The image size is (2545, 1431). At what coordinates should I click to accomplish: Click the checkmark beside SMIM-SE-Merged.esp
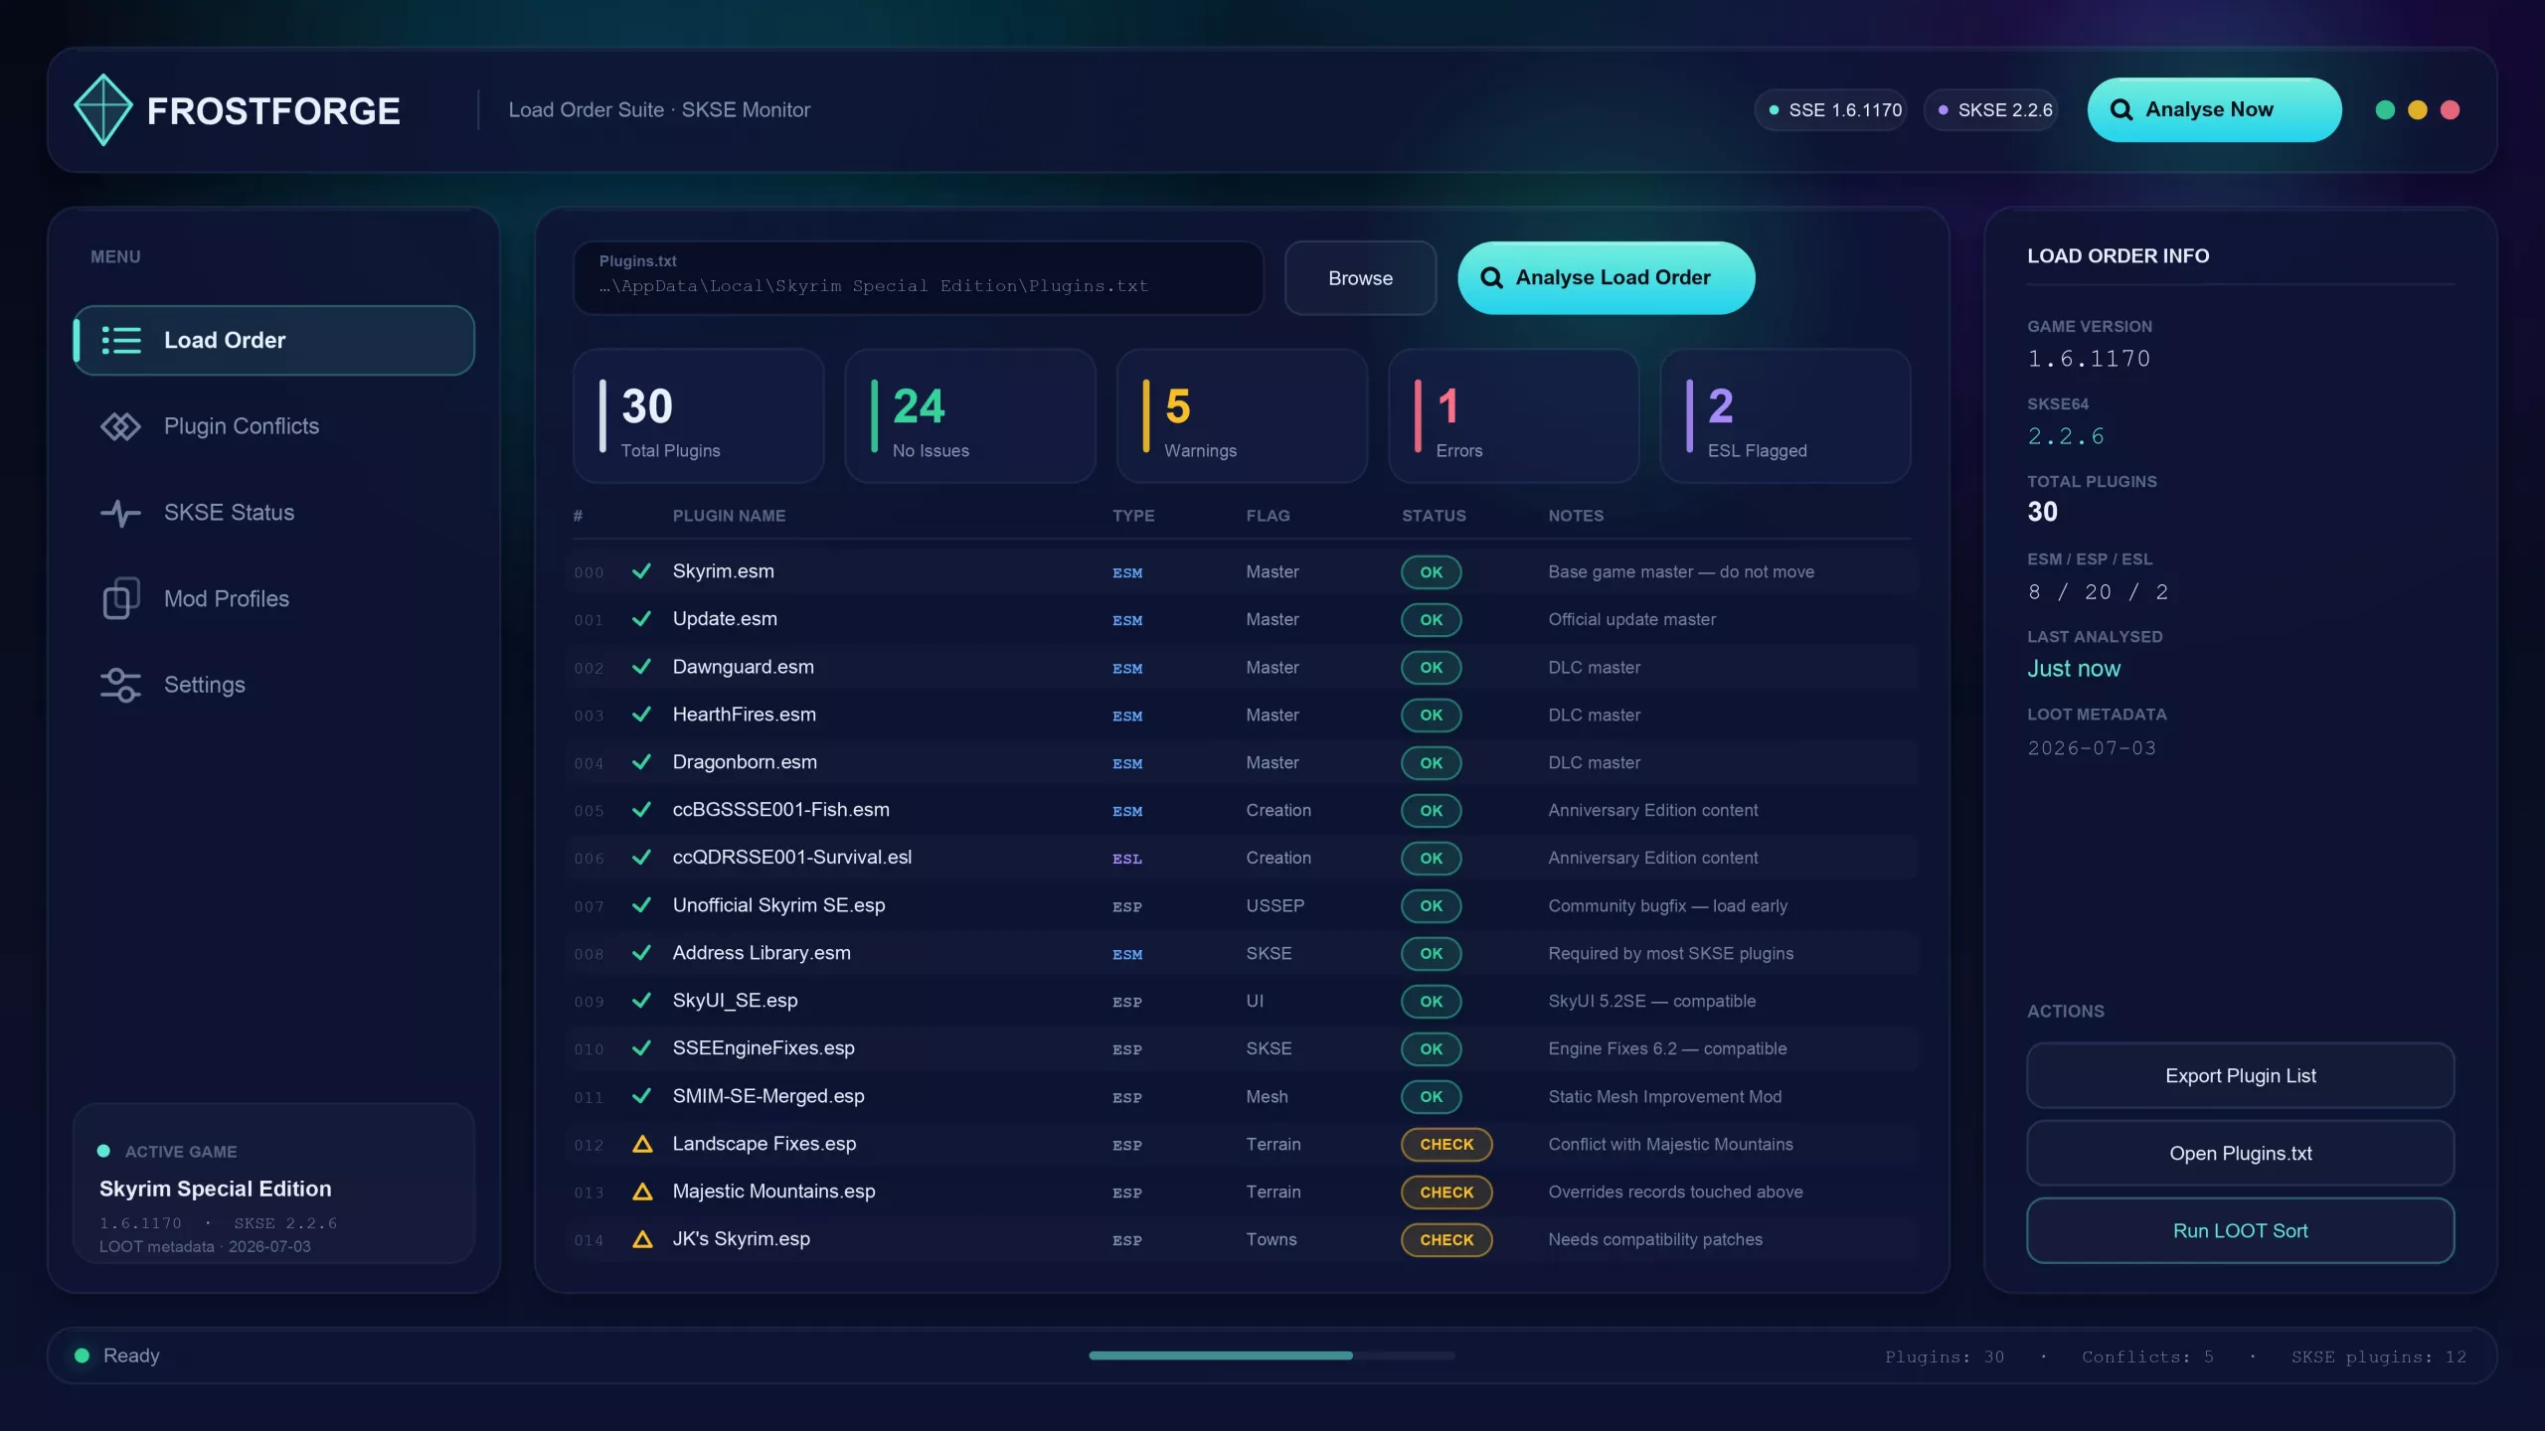click(x=642, y=1096)
